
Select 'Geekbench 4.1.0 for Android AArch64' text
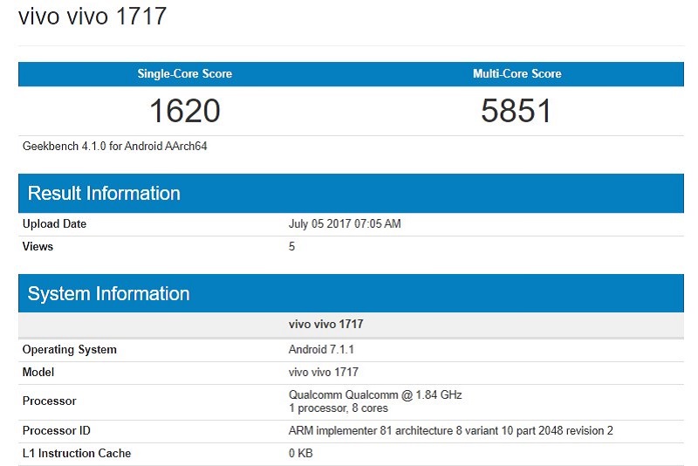coord(115,146)
